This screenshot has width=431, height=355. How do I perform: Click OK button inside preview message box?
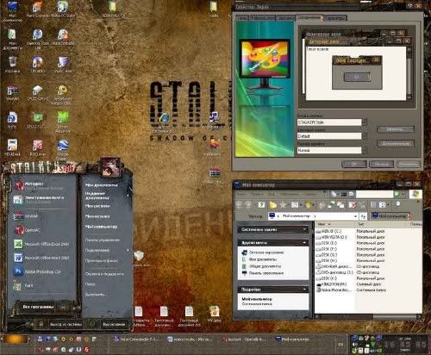click(x=357, y=77)
